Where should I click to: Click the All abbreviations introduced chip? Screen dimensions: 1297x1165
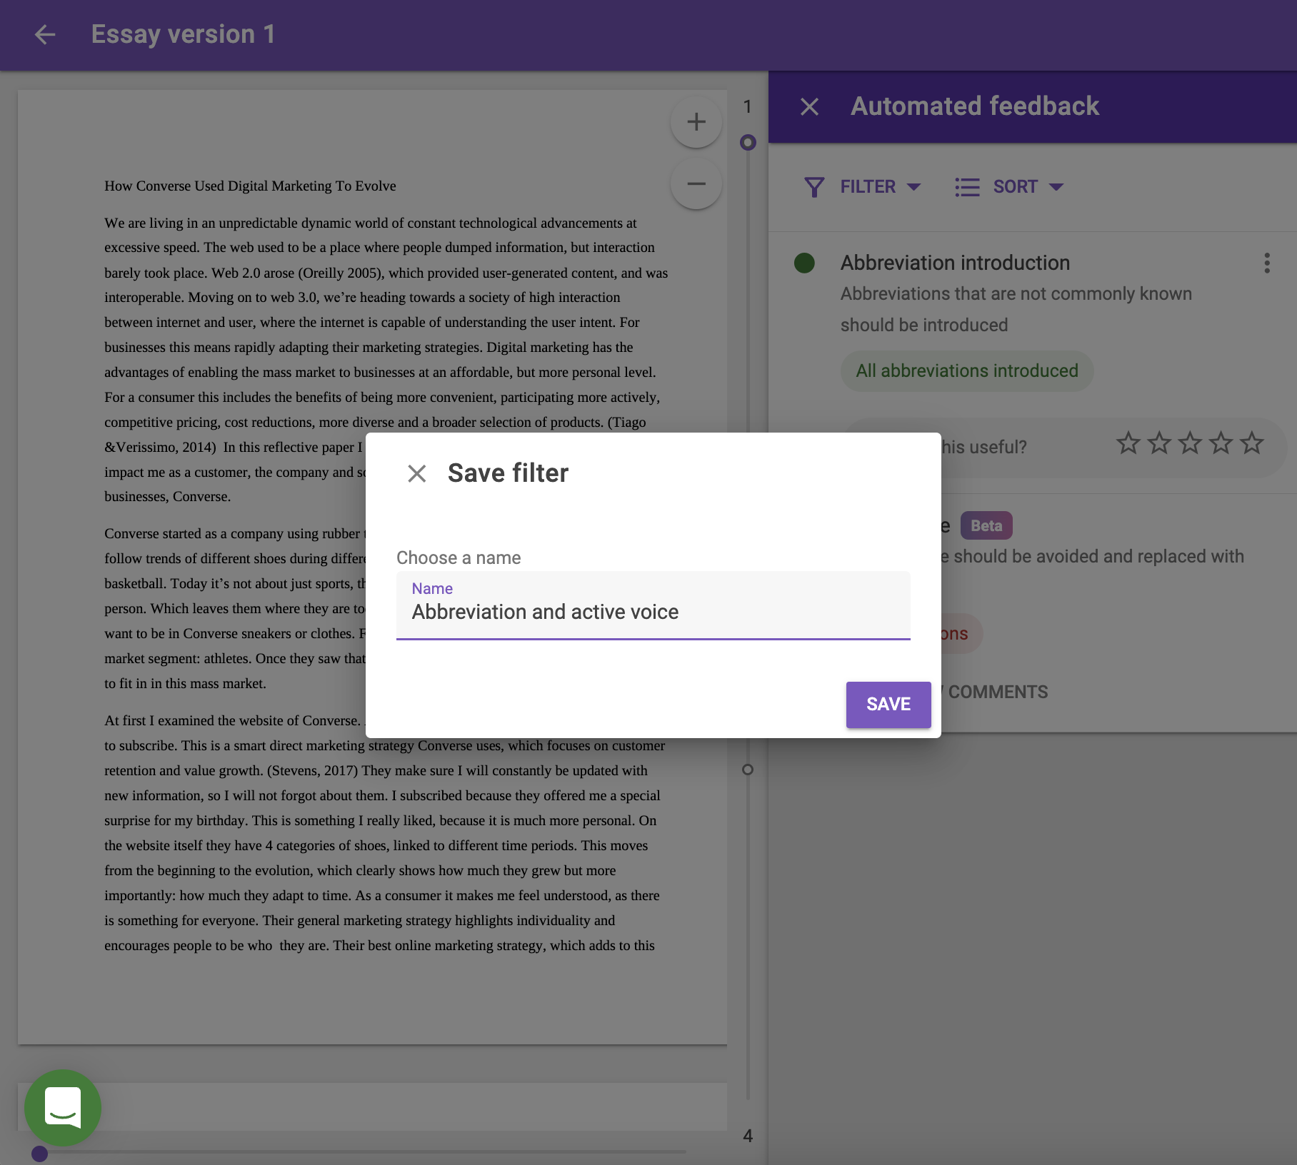967,371
